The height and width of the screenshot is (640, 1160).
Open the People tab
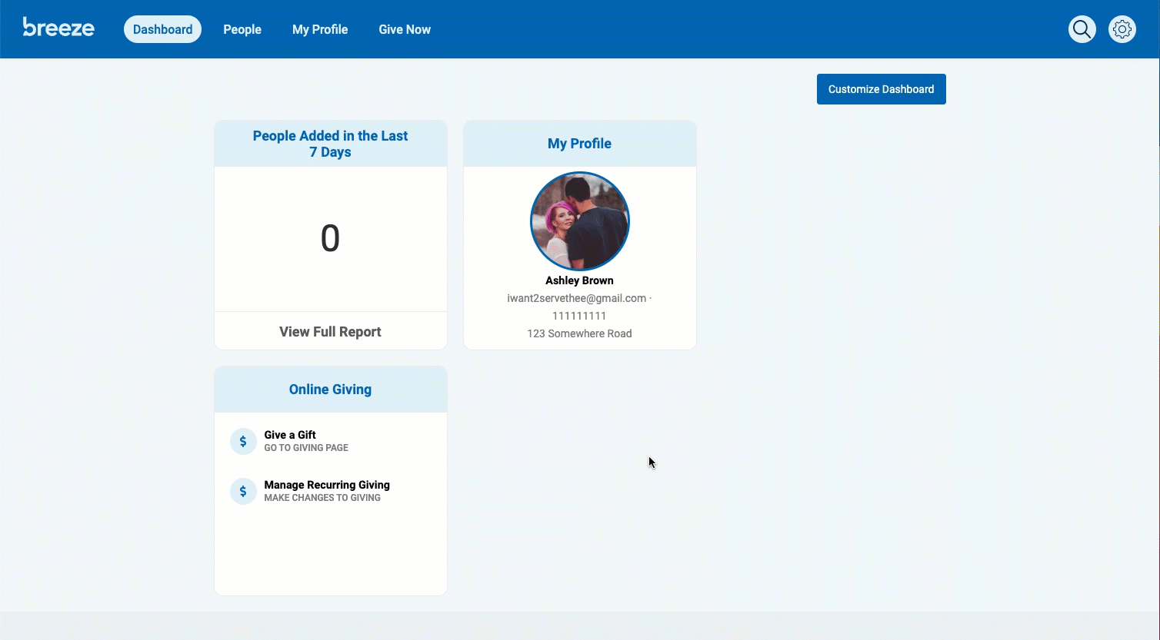coord(242,29)
